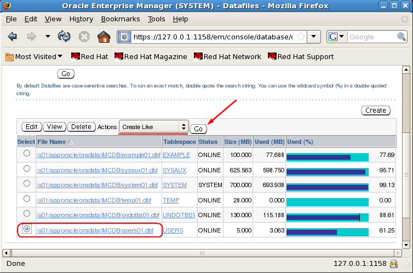Go to the Home page icon
Viewport: 413px width, 273px height.
point(104,37)
